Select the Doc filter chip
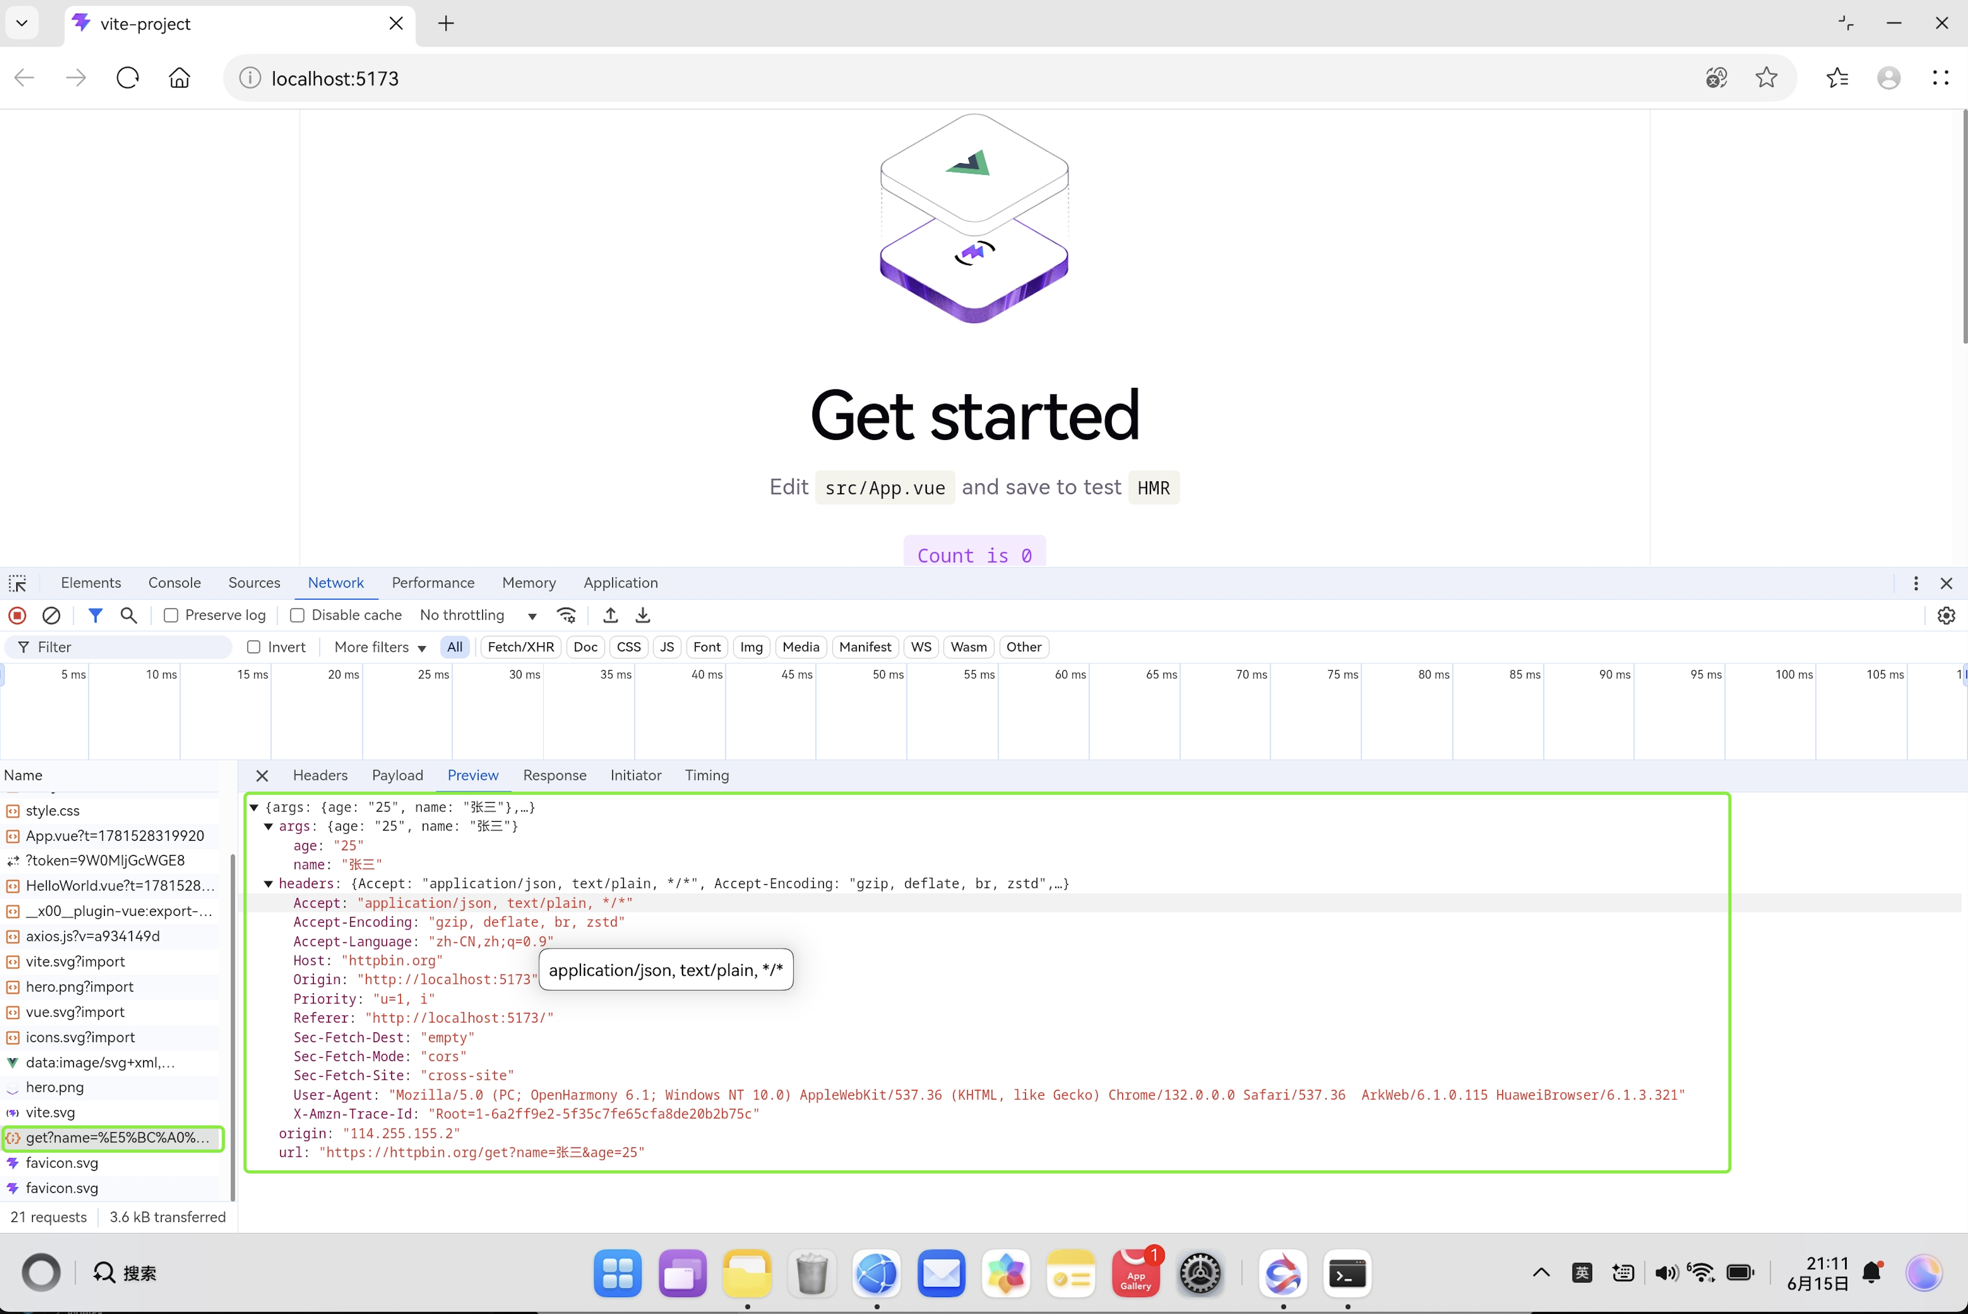This screenshot has width=1968, height=1314. (585, 647)
